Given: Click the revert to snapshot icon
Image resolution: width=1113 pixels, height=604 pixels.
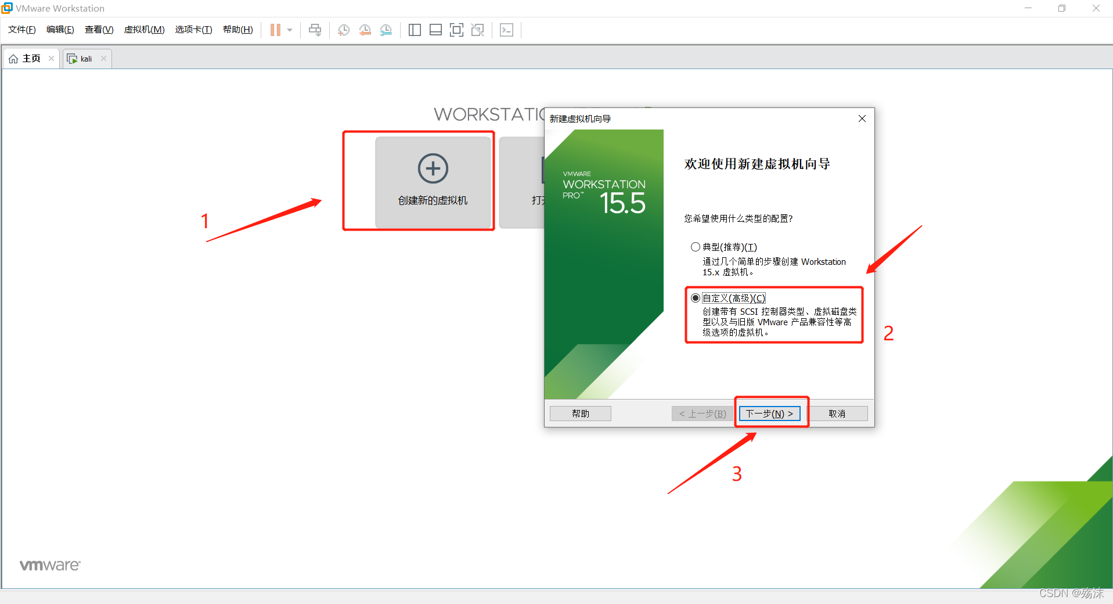Looking at the screenshot, I should click(x=365, y=30).
